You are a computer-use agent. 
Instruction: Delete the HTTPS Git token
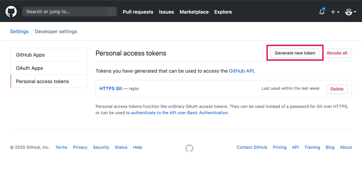coord(337,89)
